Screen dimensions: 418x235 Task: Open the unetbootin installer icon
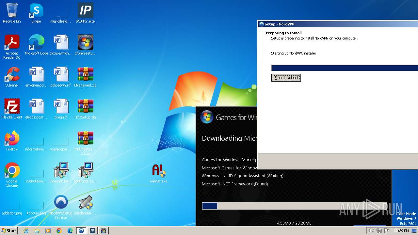point(85,205)
